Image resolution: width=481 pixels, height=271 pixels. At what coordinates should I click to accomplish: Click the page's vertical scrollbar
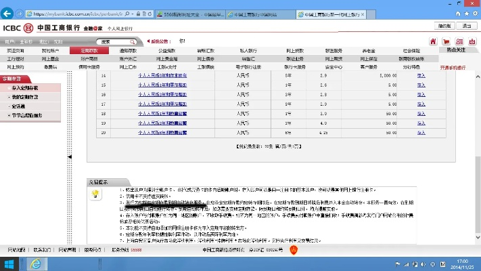(476, 135)
